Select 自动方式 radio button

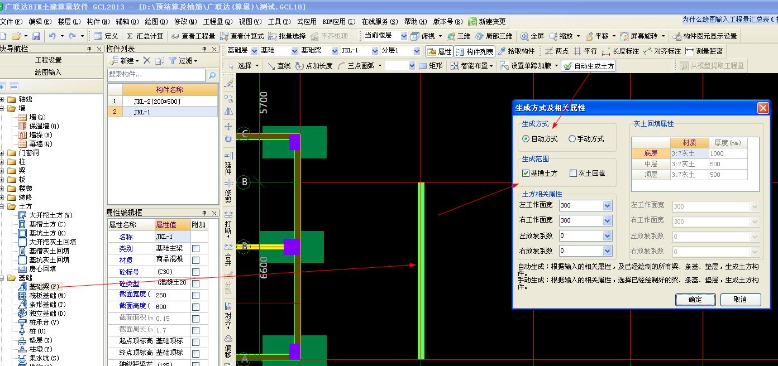click(x=526, y=139)
